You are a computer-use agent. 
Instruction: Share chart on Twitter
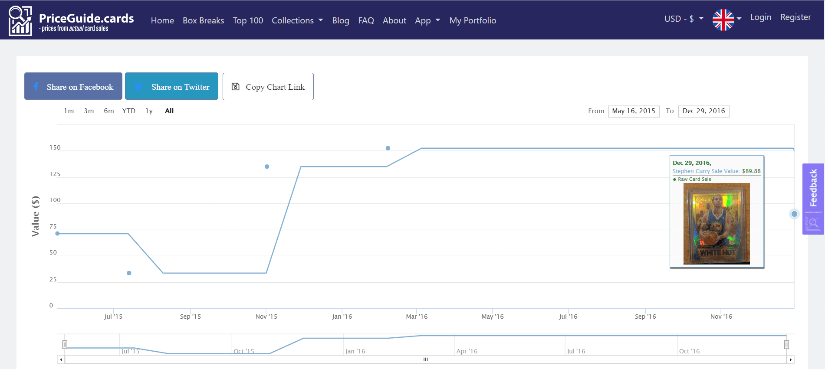coord(171,86)
